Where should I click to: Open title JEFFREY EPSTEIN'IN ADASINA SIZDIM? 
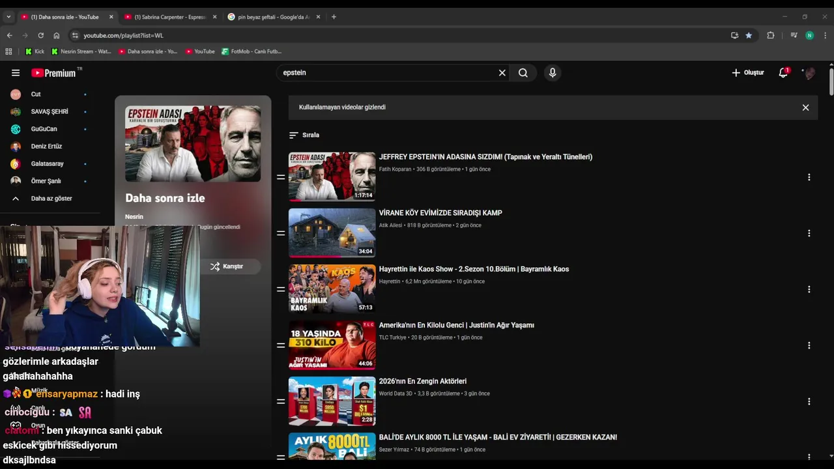485,157
